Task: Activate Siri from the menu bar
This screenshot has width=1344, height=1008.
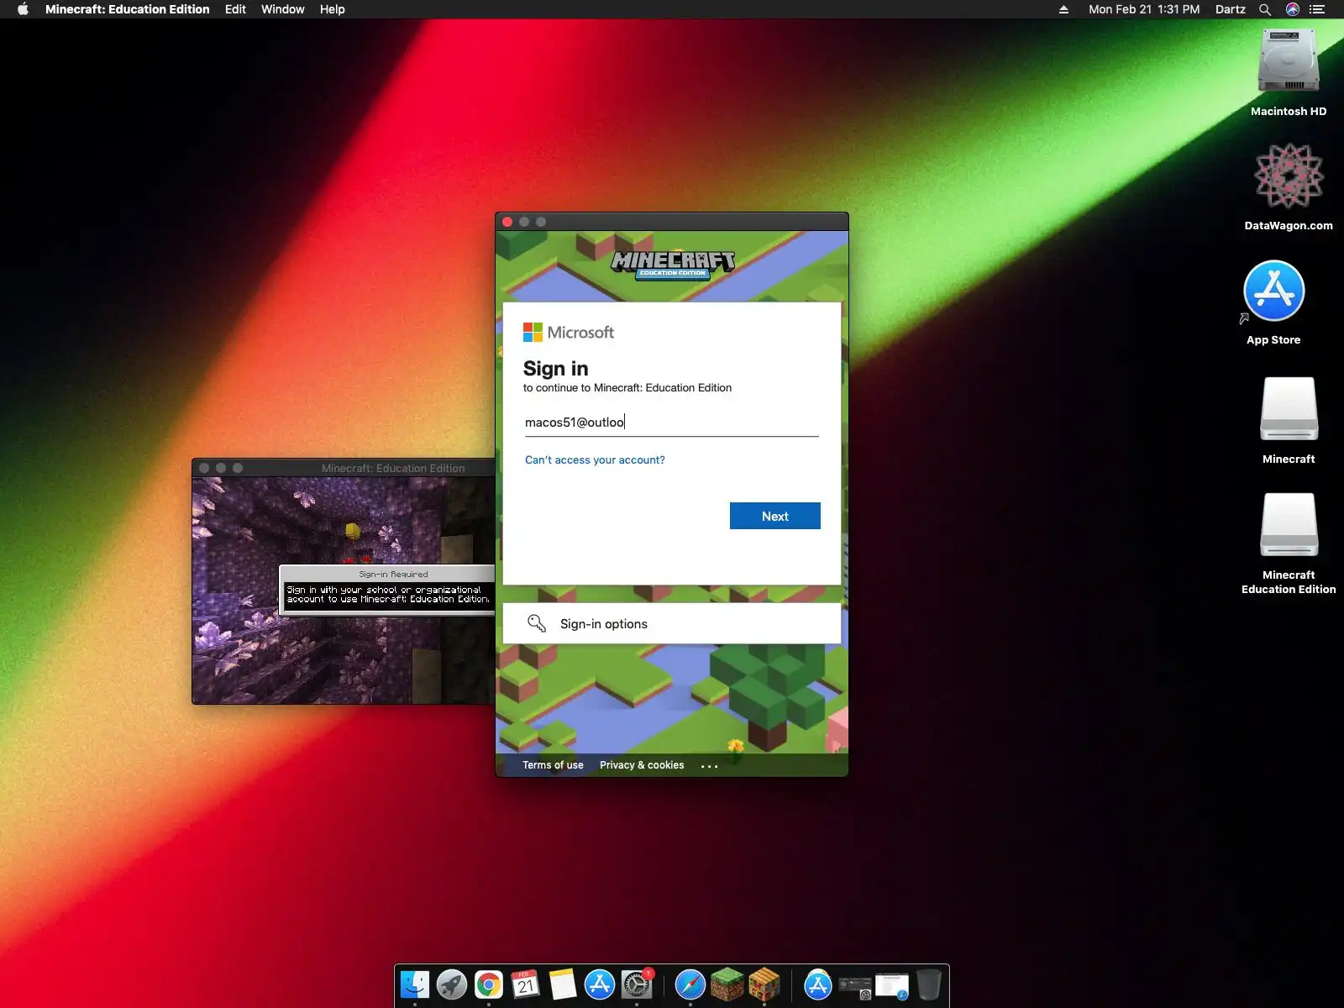Action: click(1293, 9)
